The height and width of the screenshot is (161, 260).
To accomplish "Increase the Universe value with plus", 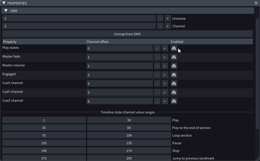I will tap(168, 19).
